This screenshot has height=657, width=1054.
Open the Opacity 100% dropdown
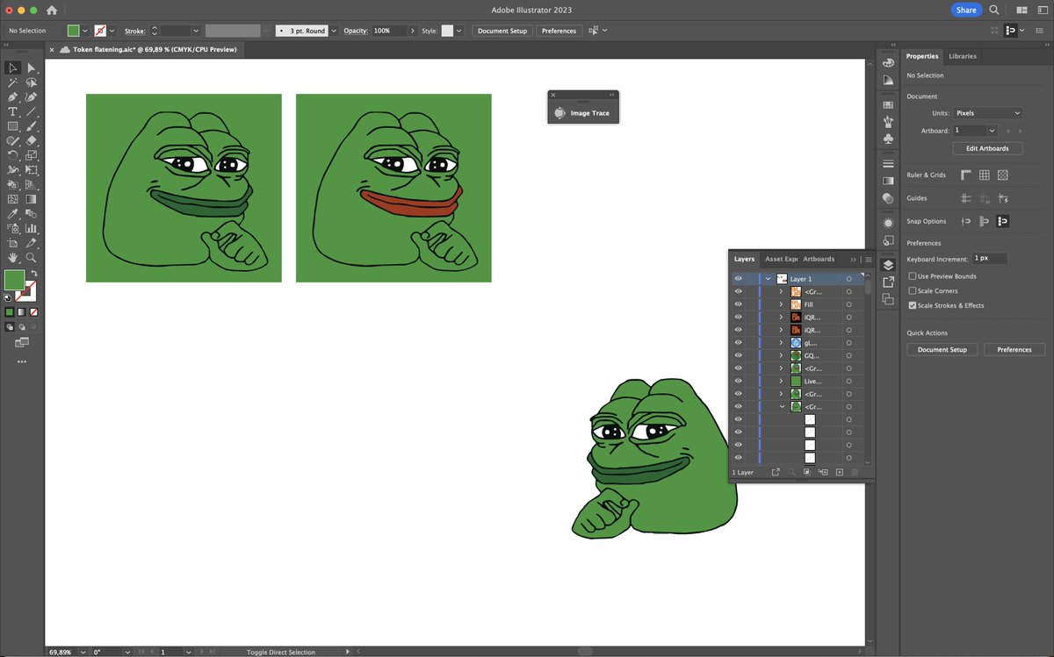click(x=412, y=31)
